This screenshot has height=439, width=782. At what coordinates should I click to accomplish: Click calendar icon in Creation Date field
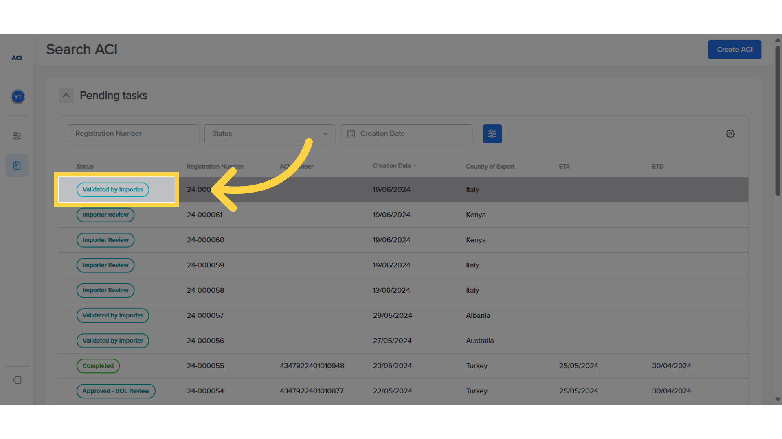point(351,134)
